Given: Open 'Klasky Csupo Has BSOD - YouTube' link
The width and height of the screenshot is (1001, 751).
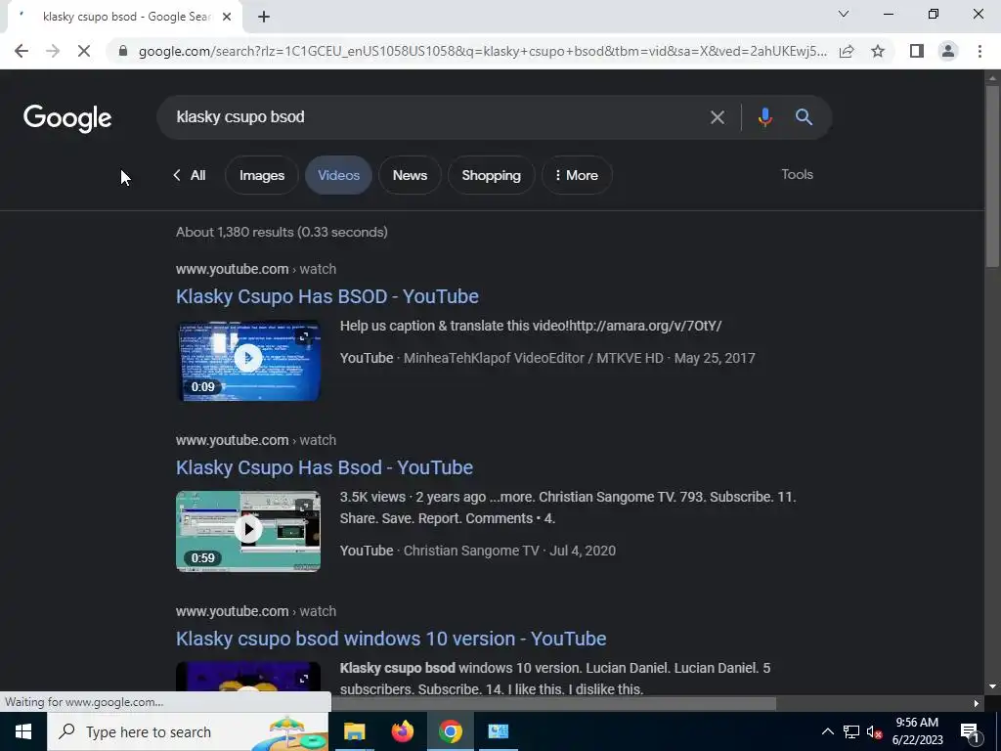Looking at the screenshot, I should (326, 296).
